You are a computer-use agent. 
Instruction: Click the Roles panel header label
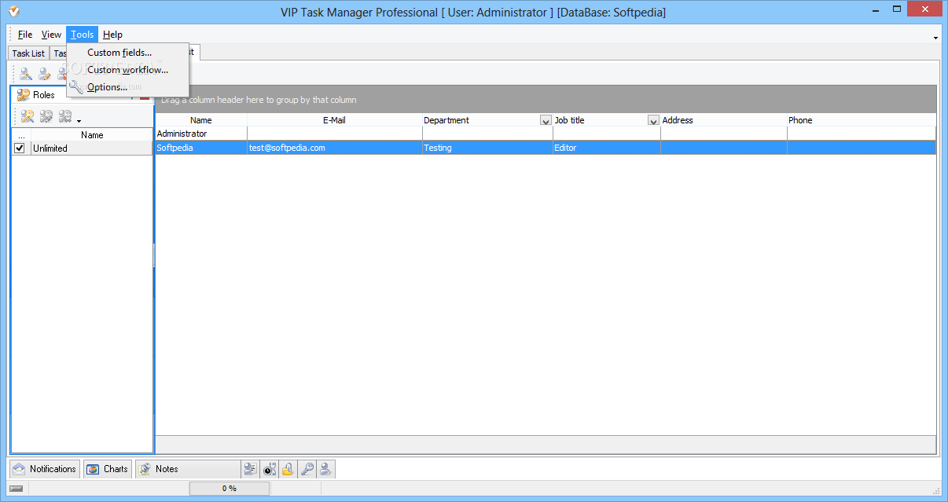(x=44, y=95)
